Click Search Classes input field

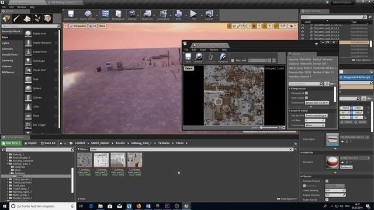click(x=31, y=26)
